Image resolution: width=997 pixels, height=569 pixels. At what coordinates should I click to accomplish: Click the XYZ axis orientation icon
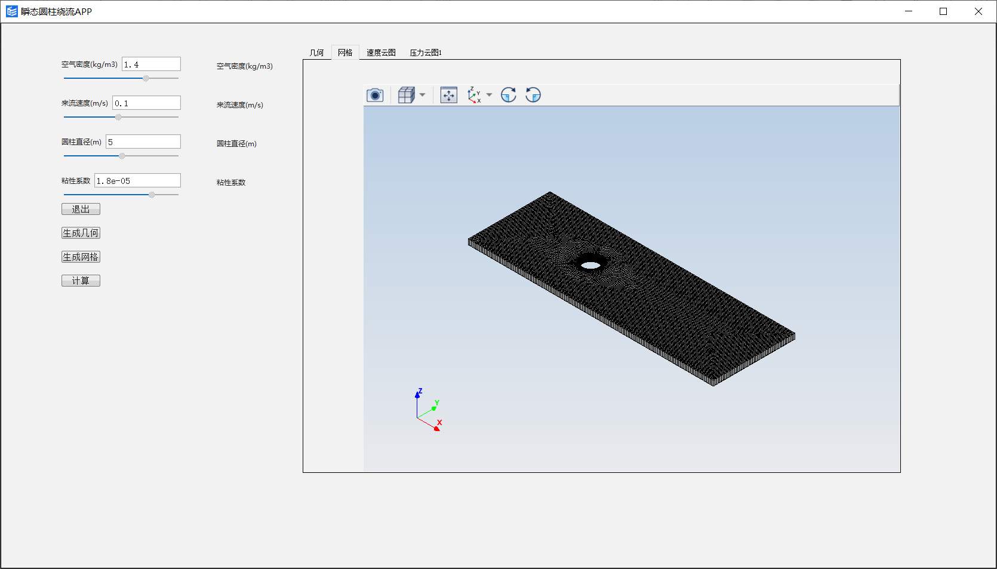pos(474,95)
